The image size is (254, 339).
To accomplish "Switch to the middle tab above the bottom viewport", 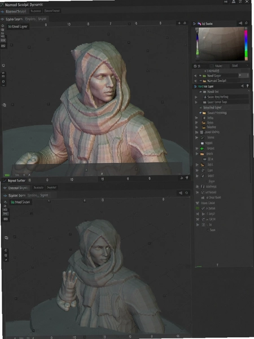I will pyautogui.click(x=38, y=188).
